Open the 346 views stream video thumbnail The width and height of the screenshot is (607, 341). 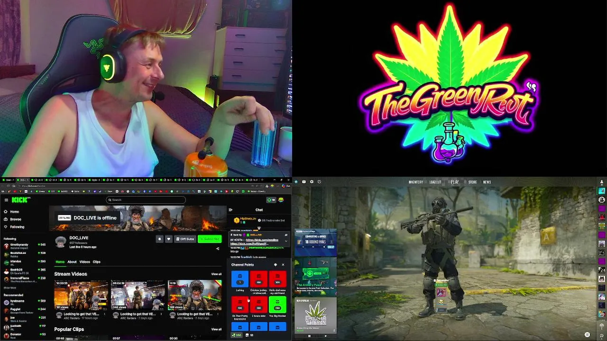[x=138, y=295]
